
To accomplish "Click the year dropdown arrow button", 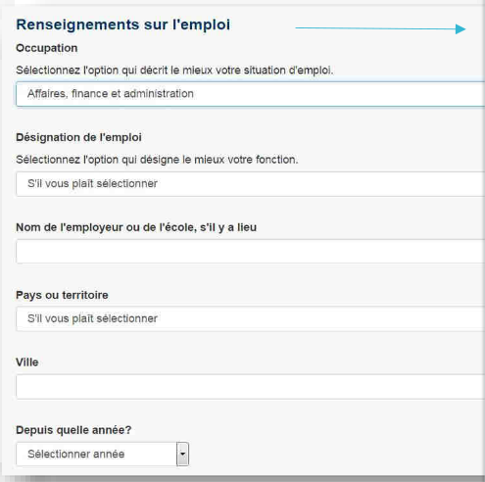I will coord(182,454).
